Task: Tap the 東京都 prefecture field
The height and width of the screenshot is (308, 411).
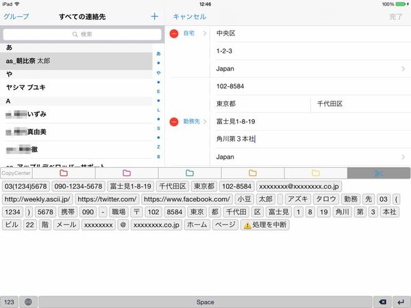Action: click(260, 104)
